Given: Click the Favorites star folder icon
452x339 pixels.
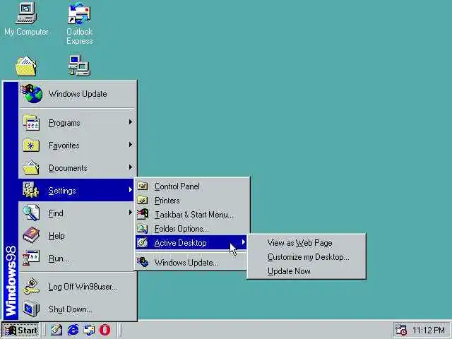Looking at the screenshot, I should coord(31,145).
